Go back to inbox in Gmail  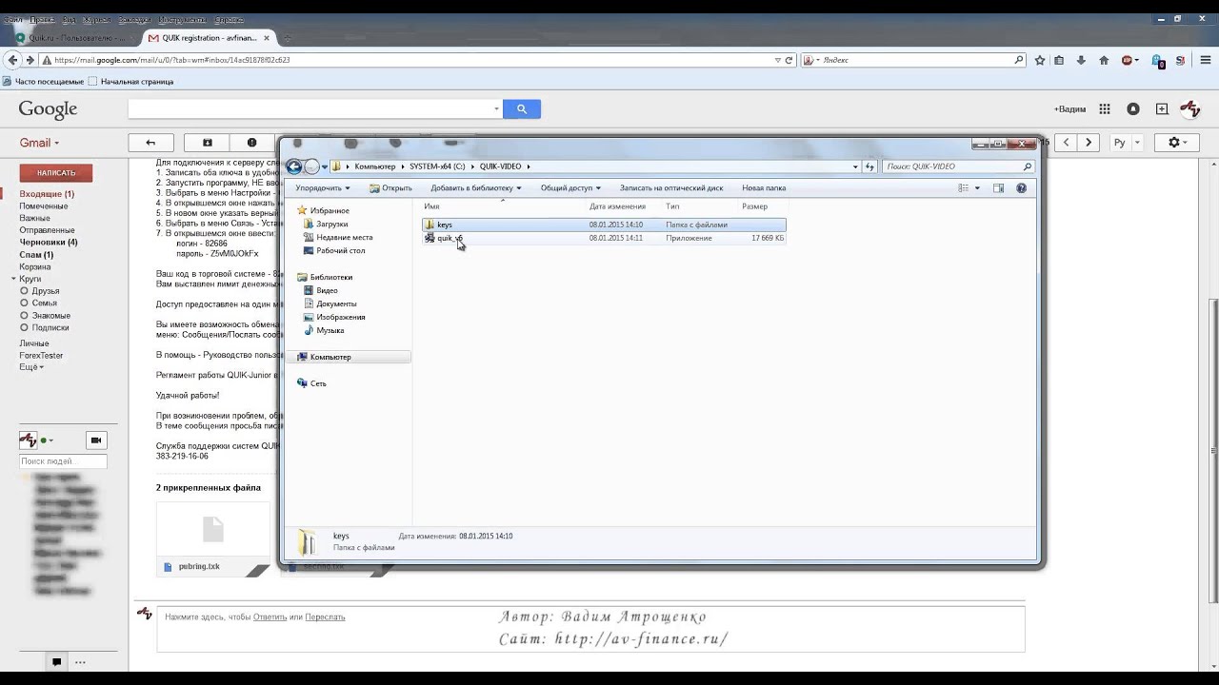pyautogui.click(x=150, y=143)
